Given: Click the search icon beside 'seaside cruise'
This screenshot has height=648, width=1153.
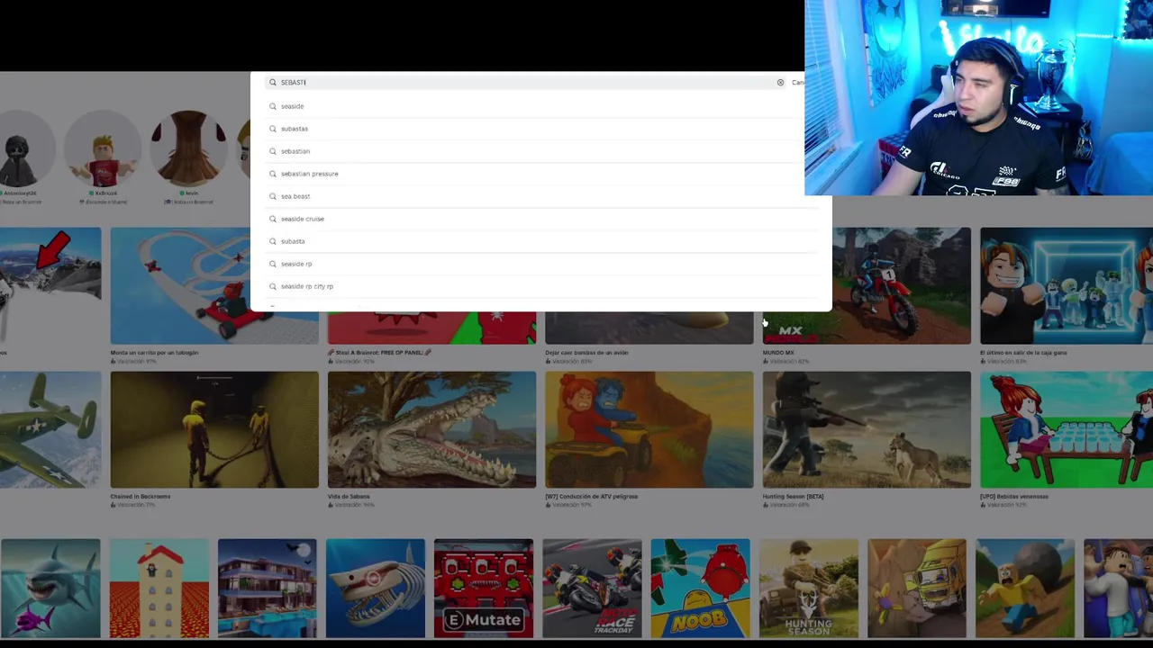Looking at the screenshot, I should pyautogui.click(x=273, y=219).
